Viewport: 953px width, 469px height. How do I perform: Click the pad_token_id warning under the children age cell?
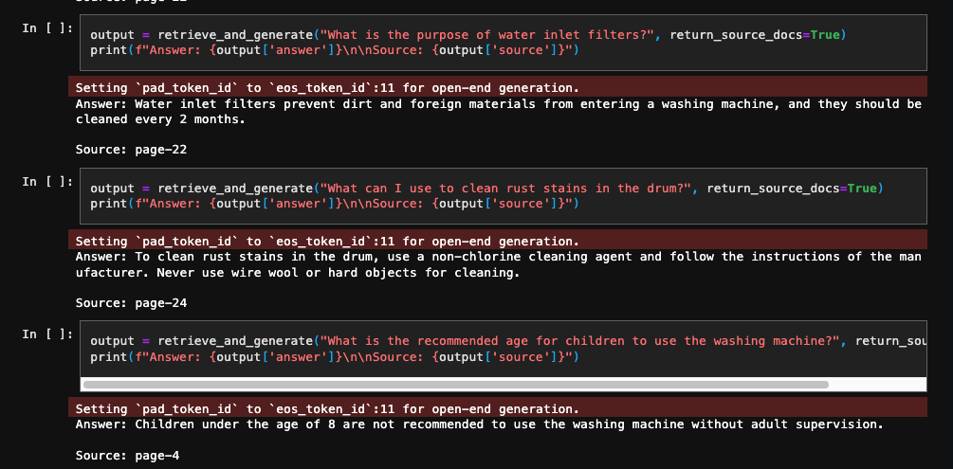tap(326, 408)
